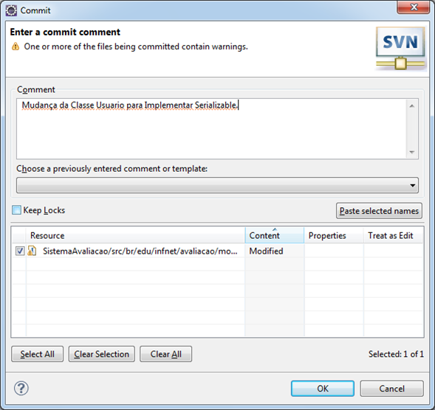
Task: Click the Clear All button
Action: coord(165,354)
